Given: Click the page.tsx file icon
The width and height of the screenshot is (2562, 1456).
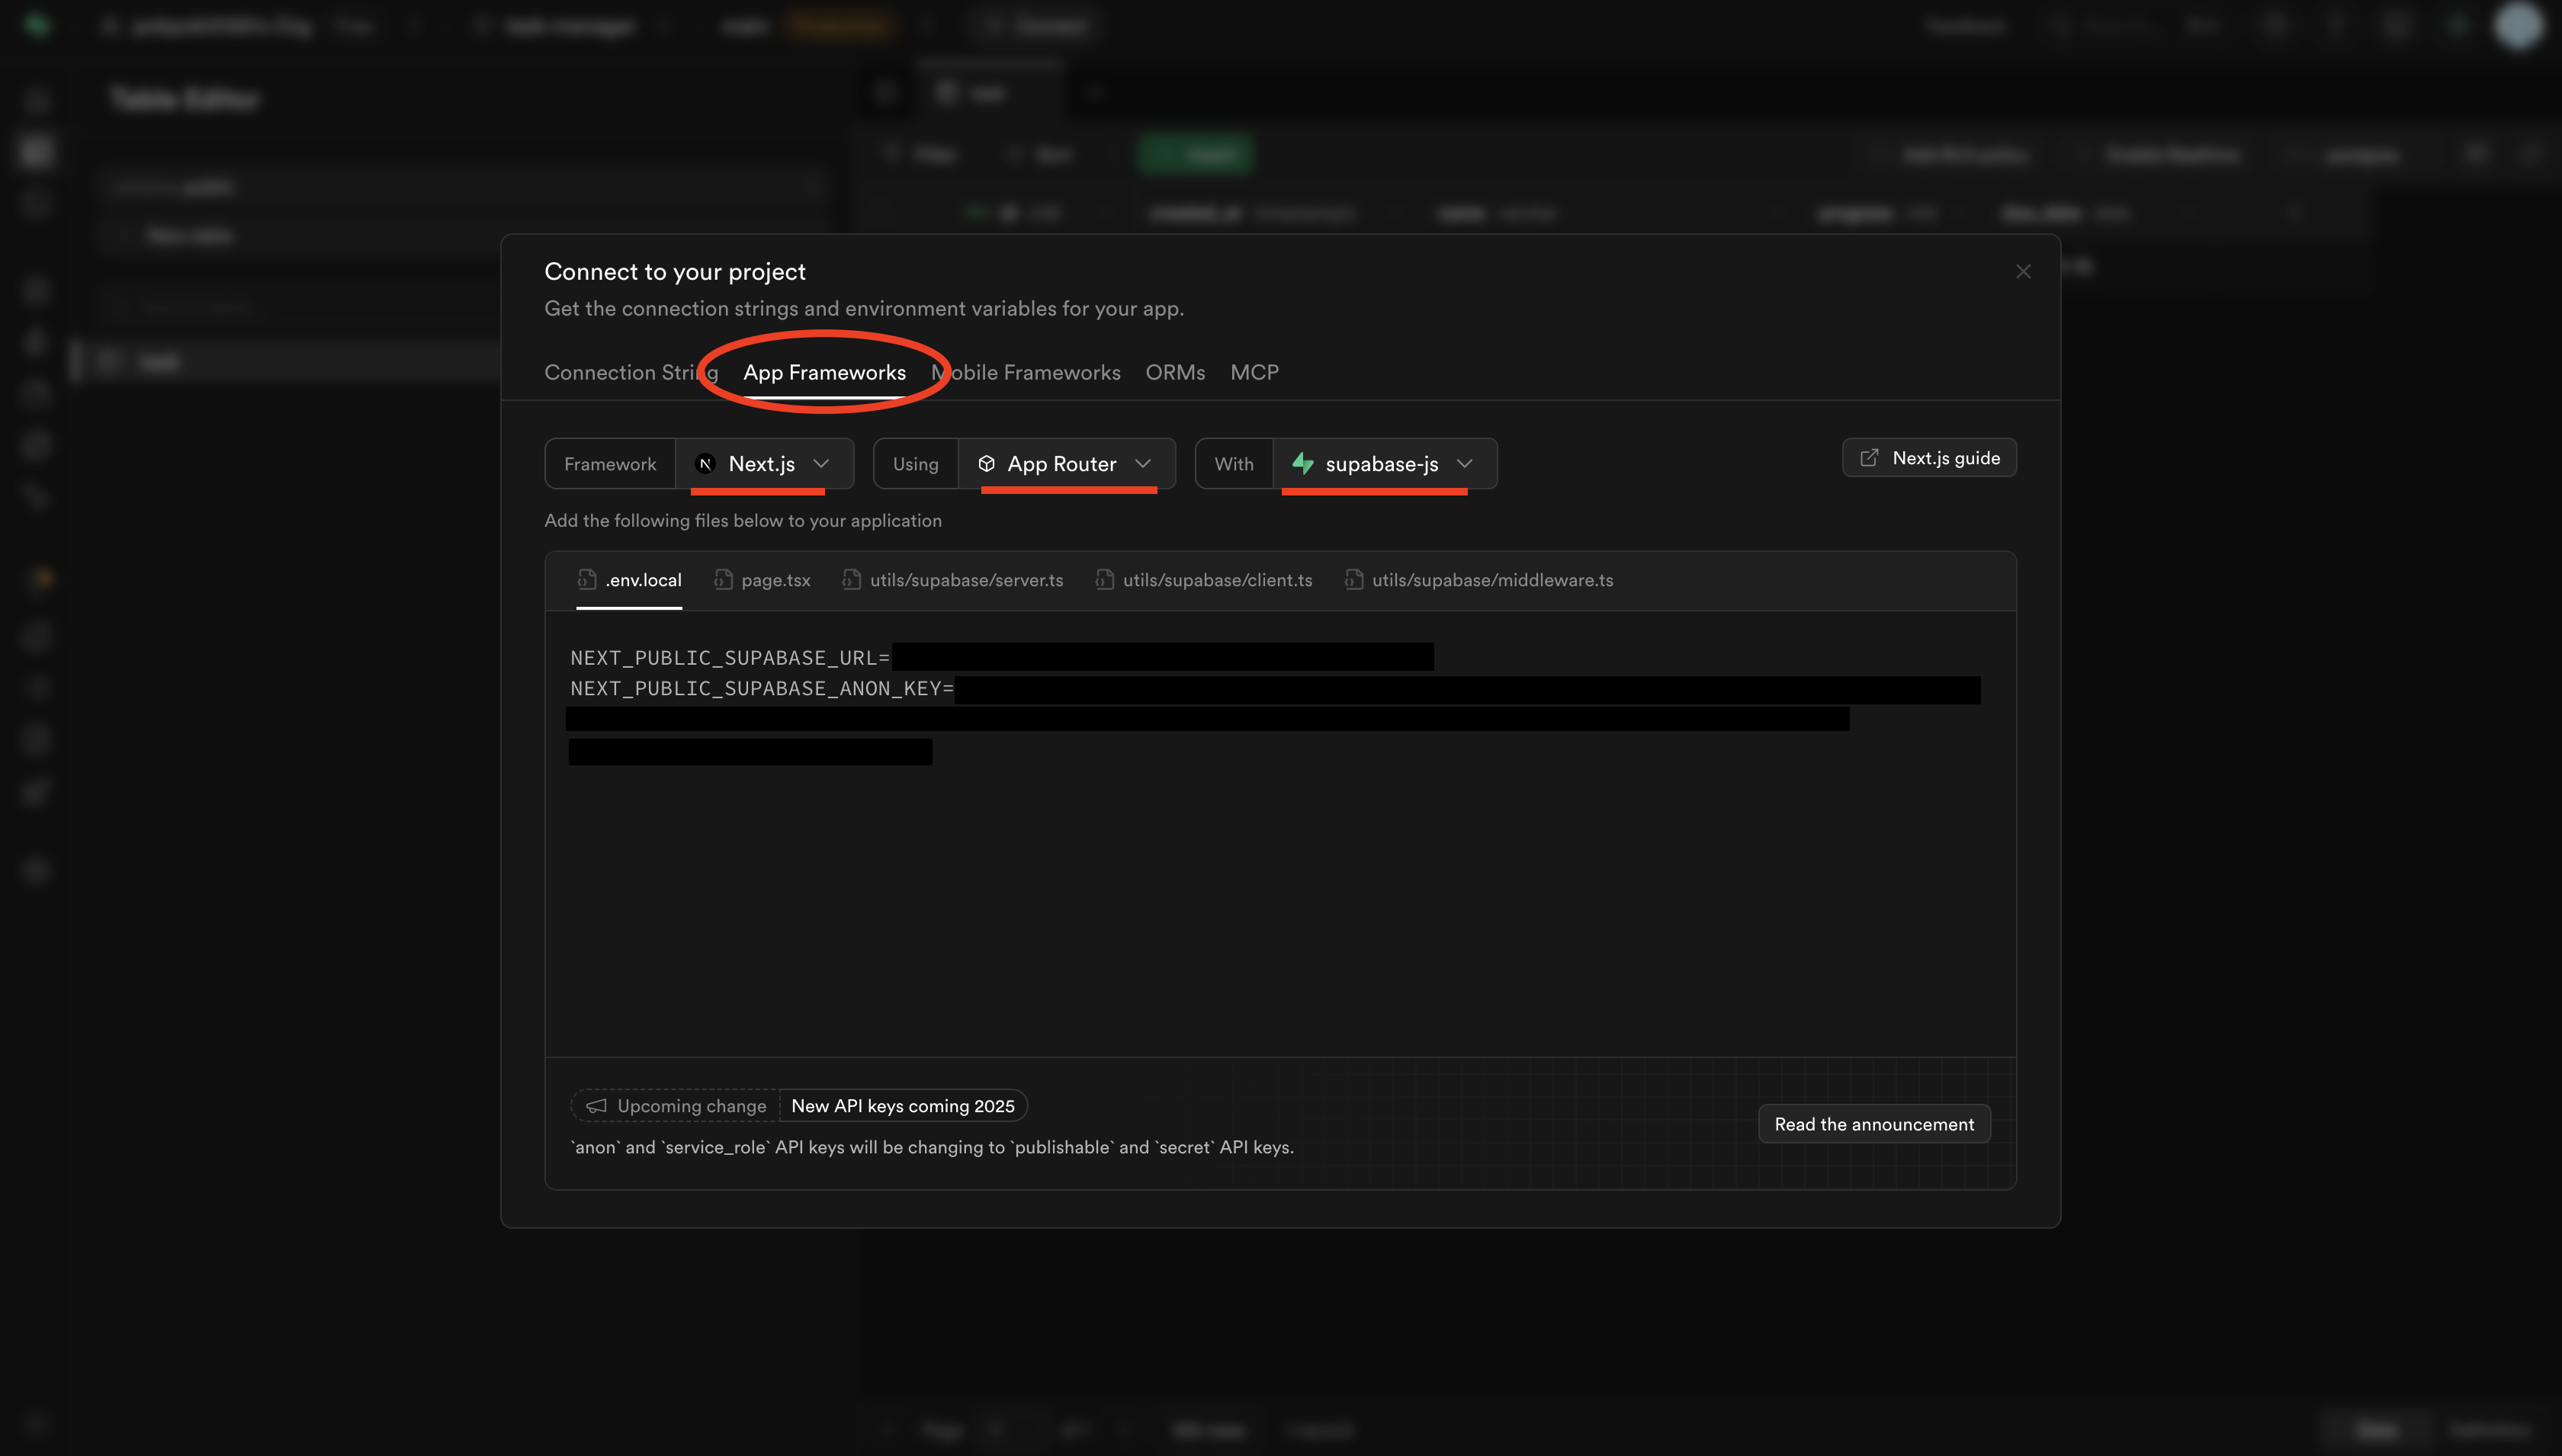Looking at the screenshot, I should [723, 580].
